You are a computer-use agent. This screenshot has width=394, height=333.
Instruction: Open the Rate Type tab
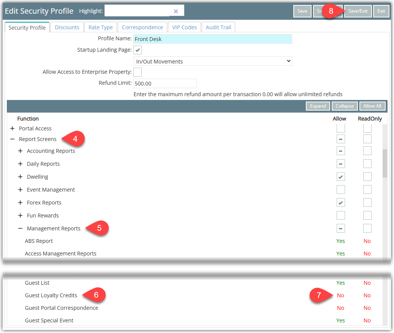click(x=101, y=27)
